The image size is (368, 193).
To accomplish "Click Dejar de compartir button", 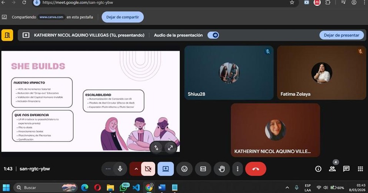I will click(122, 17).
